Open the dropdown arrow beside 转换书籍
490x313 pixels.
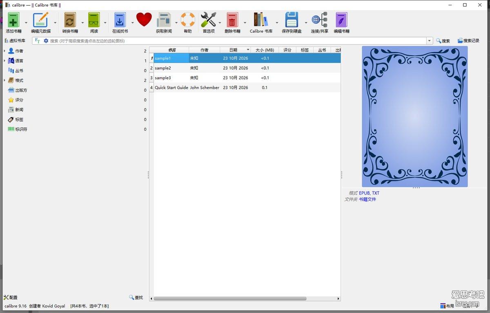coord(82,23)
